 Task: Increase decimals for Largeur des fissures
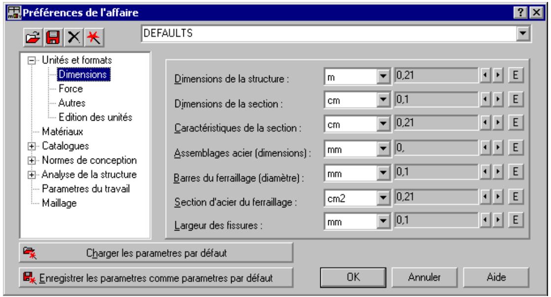pyautogui.click(x=498, y=220)
